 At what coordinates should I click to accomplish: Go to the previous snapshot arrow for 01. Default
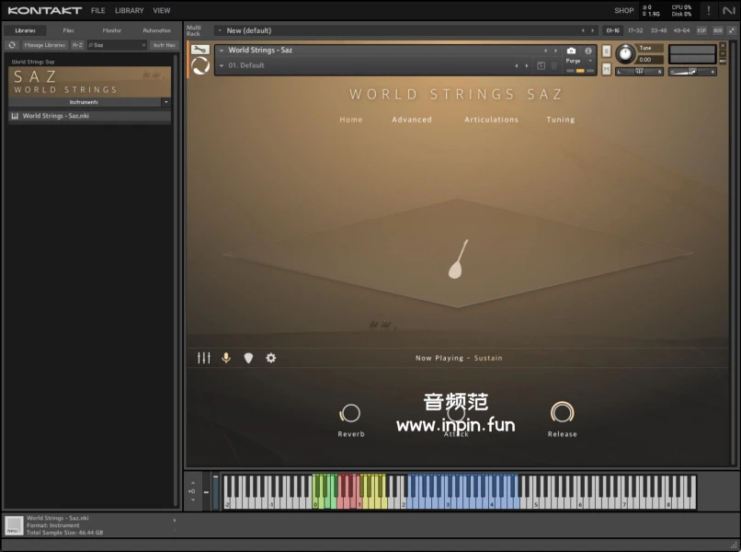(516, 65)
